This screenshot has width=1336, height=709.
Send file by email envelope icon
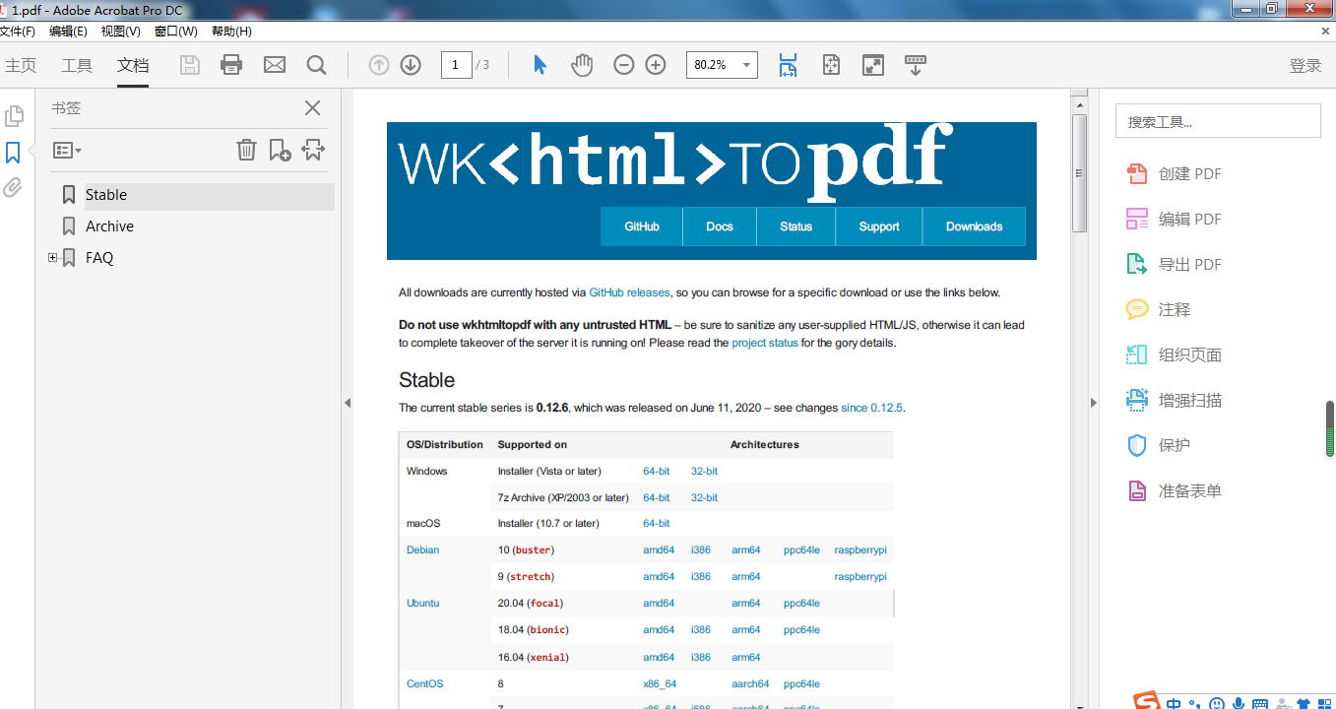click(275, 65)
